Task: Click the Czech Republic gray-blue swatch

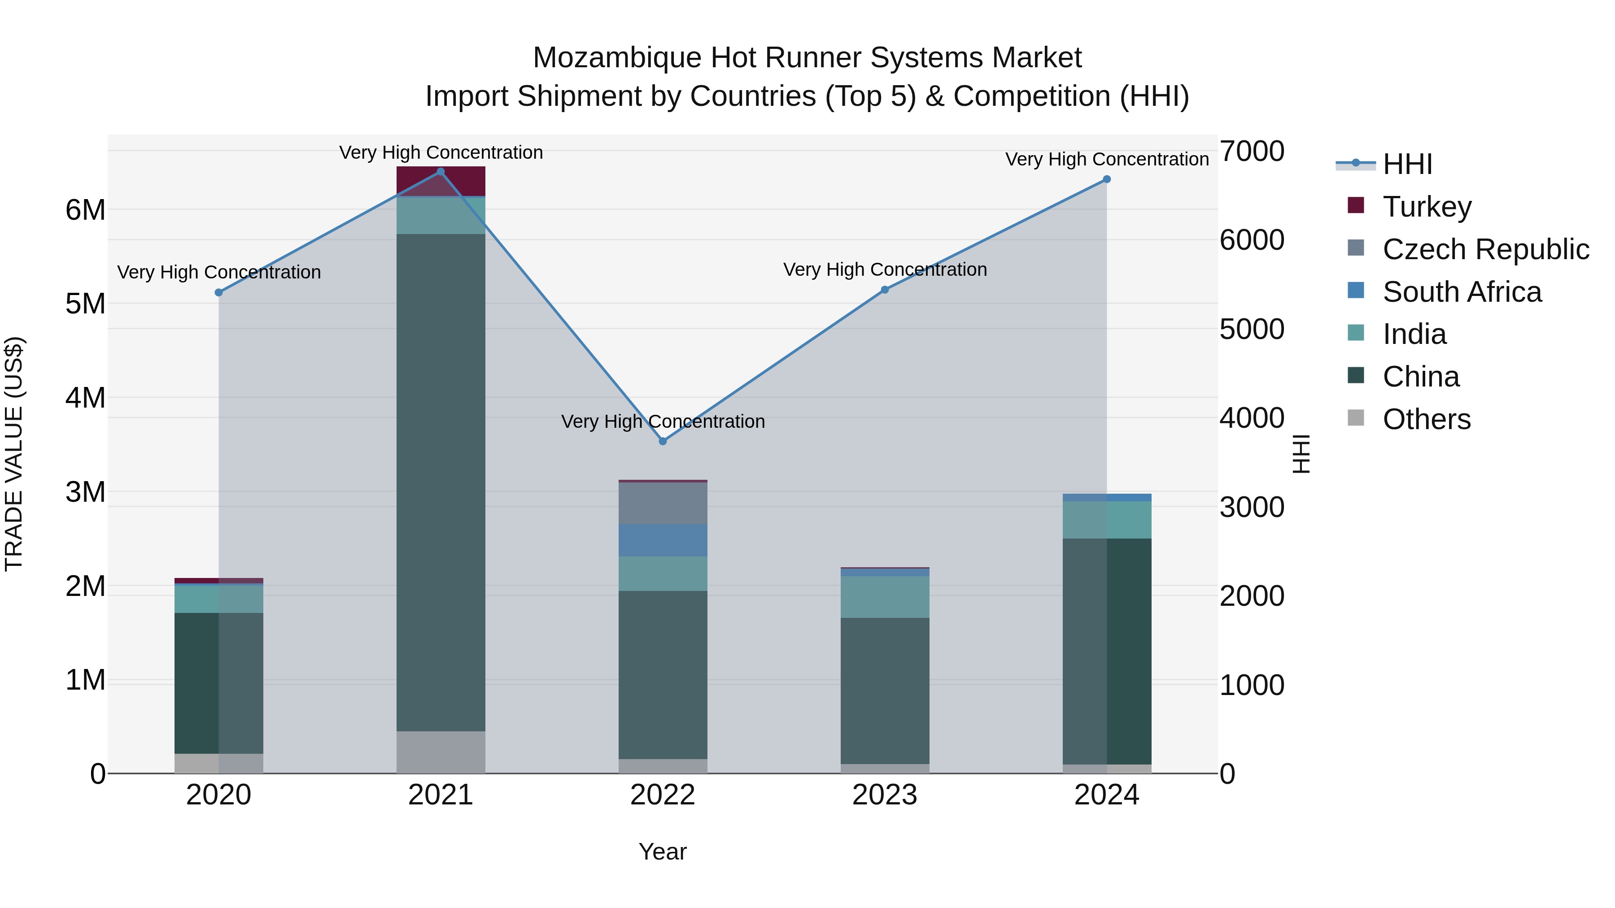Action: pyautogui.click(x=1355, y=248)
